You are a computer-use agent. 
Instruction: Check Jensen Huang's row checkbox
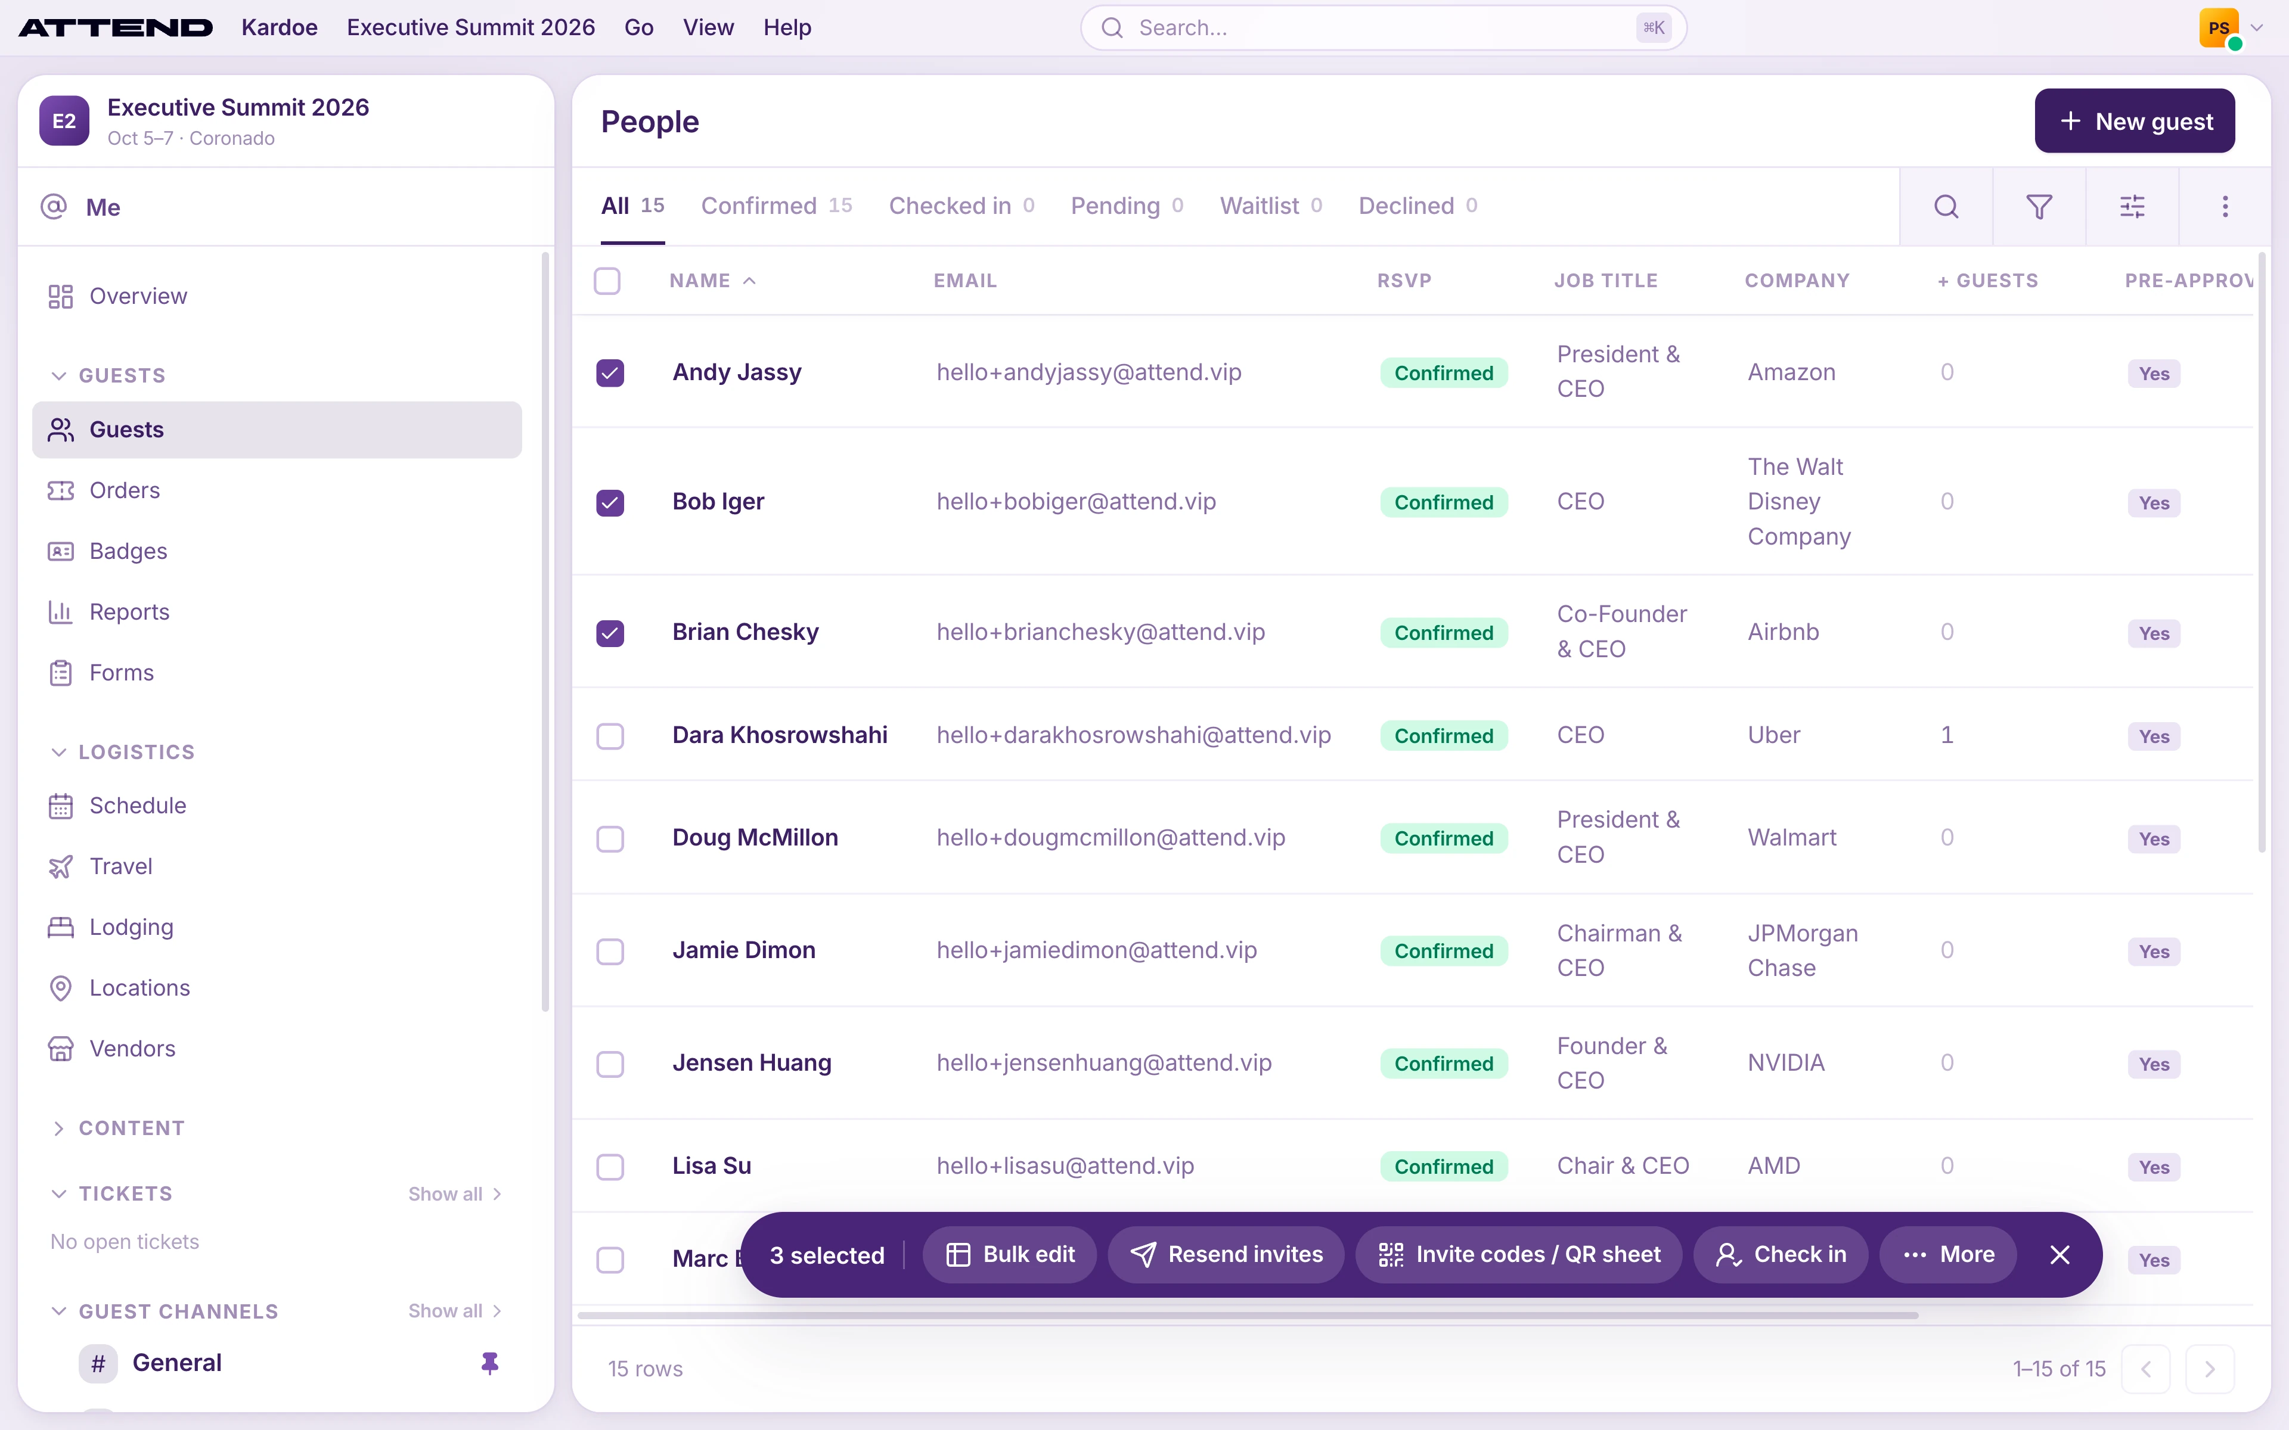(610, 1064)
